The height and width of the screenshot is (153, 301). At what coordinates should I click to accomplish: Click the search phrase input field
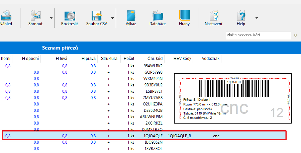[258, 35]
